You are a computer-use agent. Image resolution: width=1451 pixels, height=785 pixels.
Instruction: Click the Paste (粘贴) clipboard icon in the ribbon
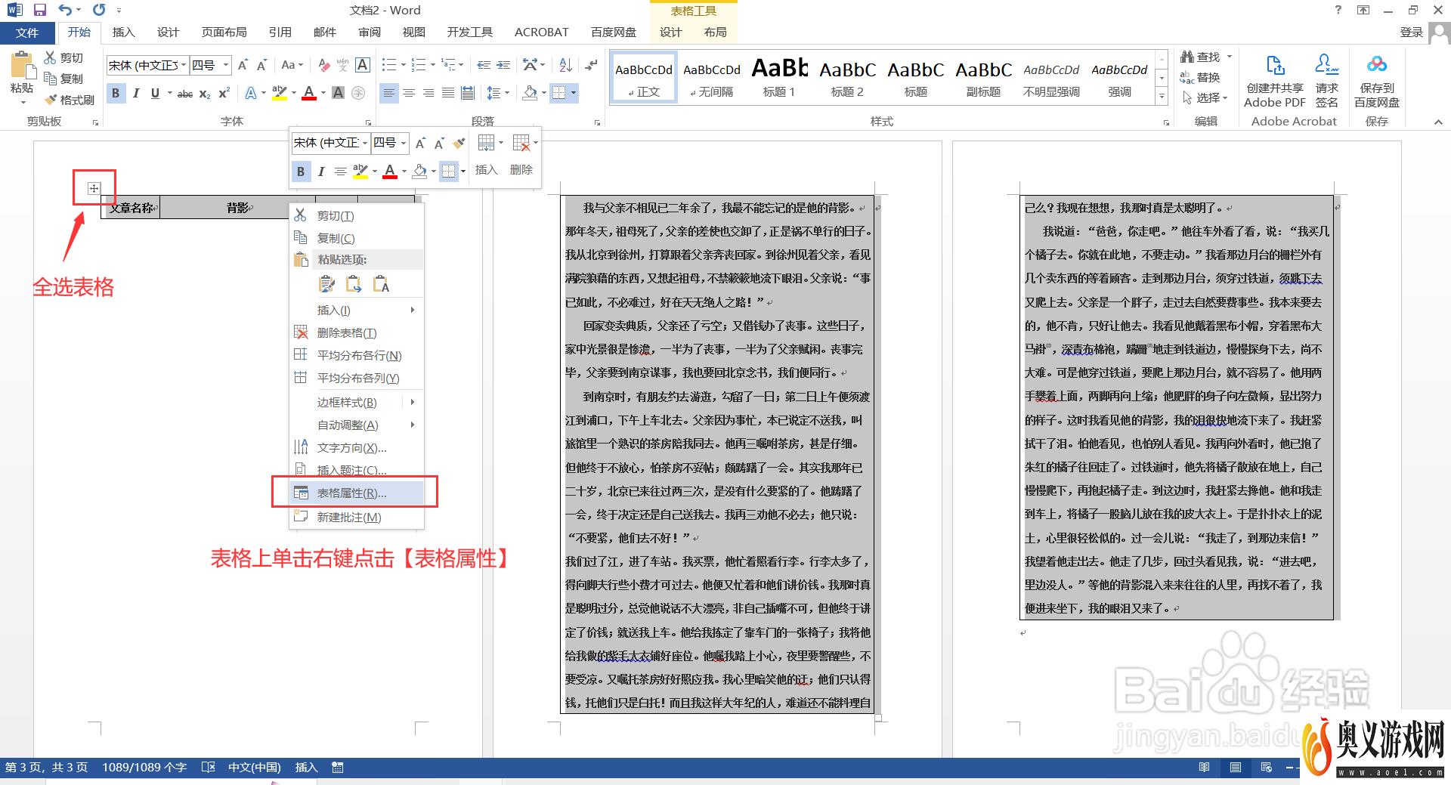[22, 66]
